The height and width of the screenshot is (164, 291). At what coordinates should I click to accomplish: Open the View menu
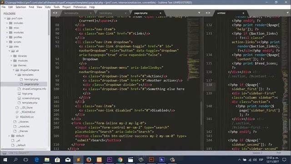[x=40, y=7]
